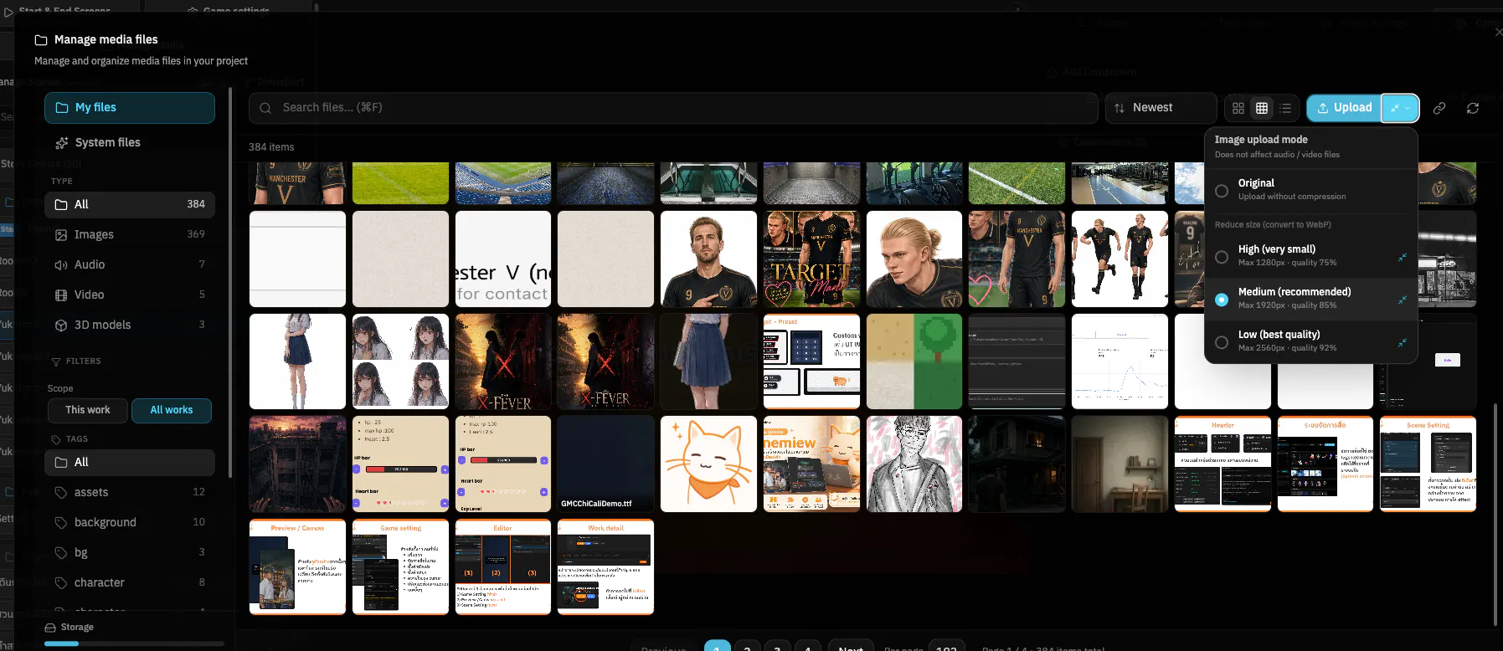Filter by the character tag (8 items)
This screenshot has height=651, width=1503.
point(130,582)
